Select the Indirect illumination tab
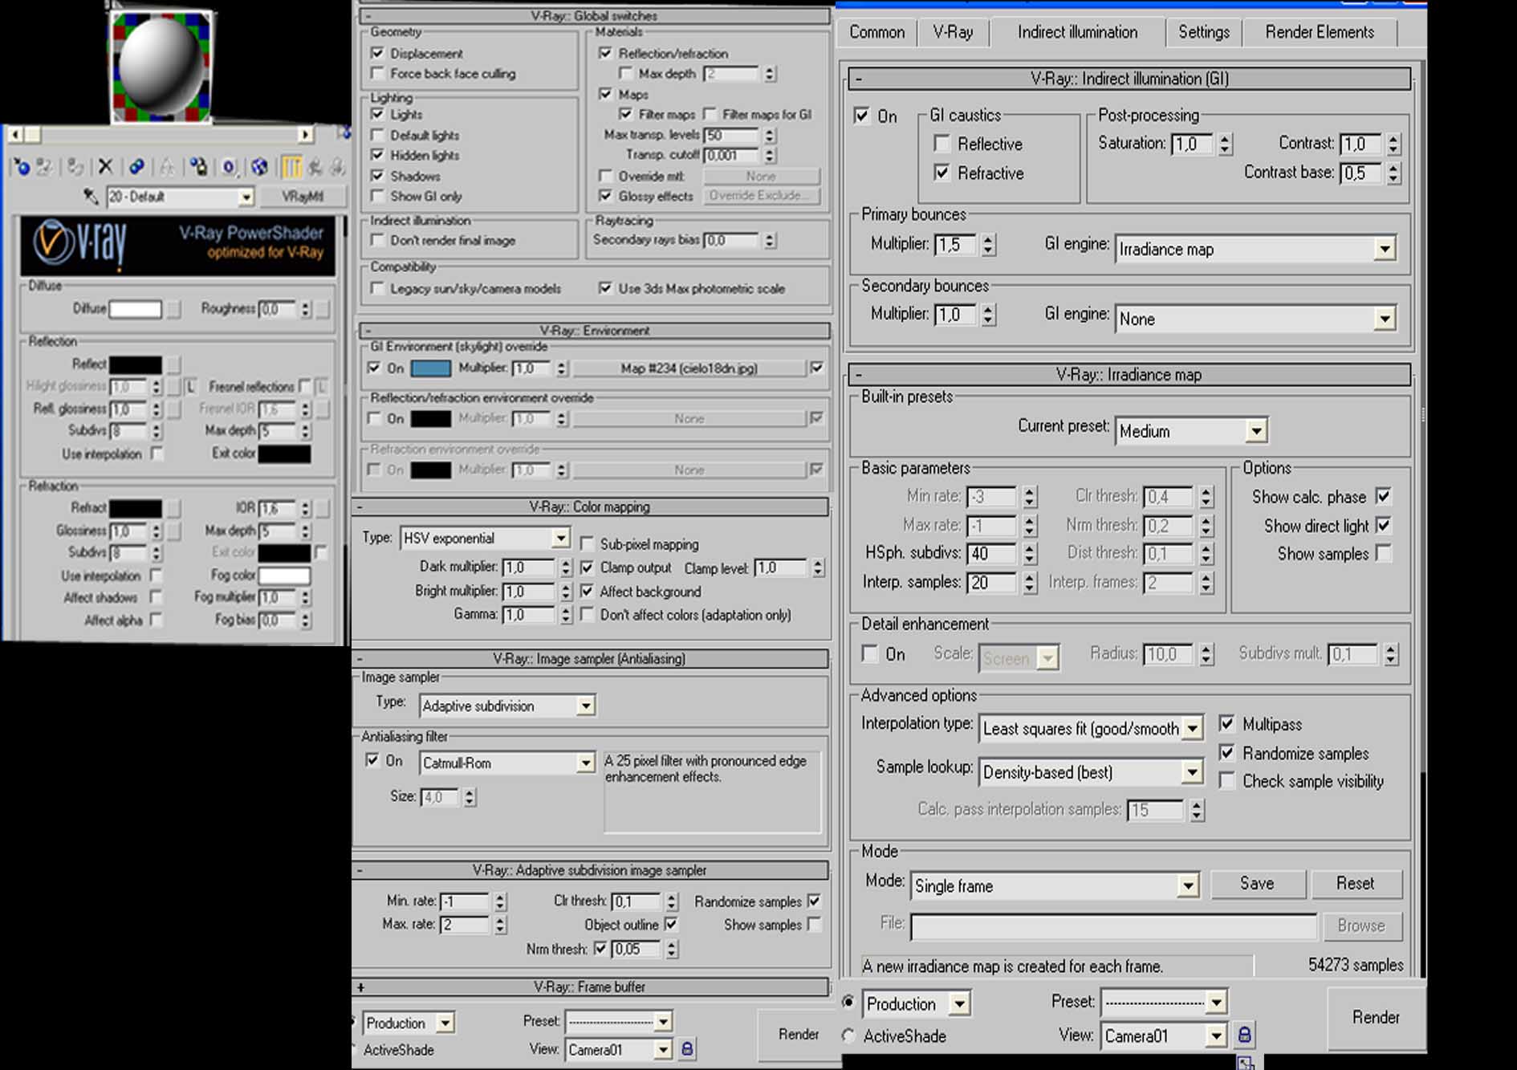The width and height of the screenshot is (1517, 1070). pos(1077,32)
